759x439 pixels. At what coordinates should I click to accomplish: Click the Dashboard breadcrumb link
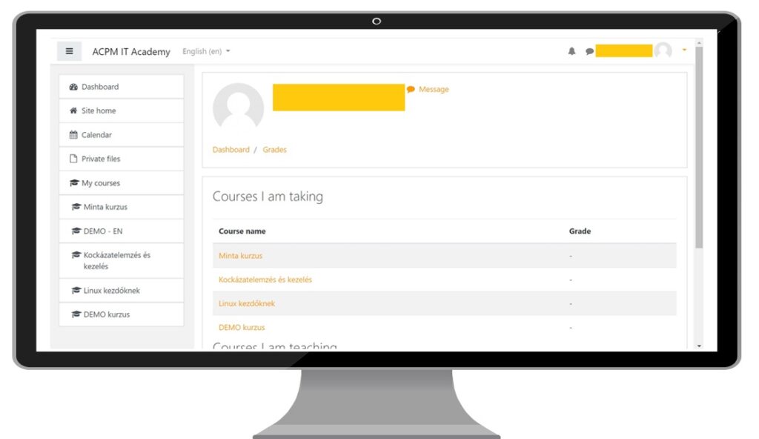231,150
